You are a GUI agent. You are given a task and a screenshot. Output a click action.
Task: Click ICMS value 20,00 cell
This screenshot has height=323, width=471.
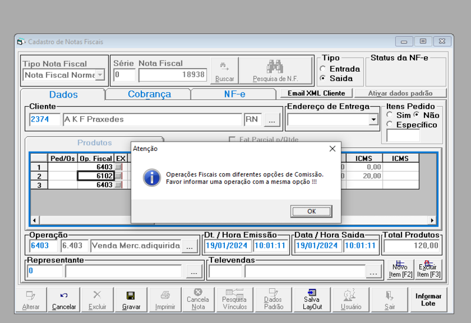click(364, 176)
